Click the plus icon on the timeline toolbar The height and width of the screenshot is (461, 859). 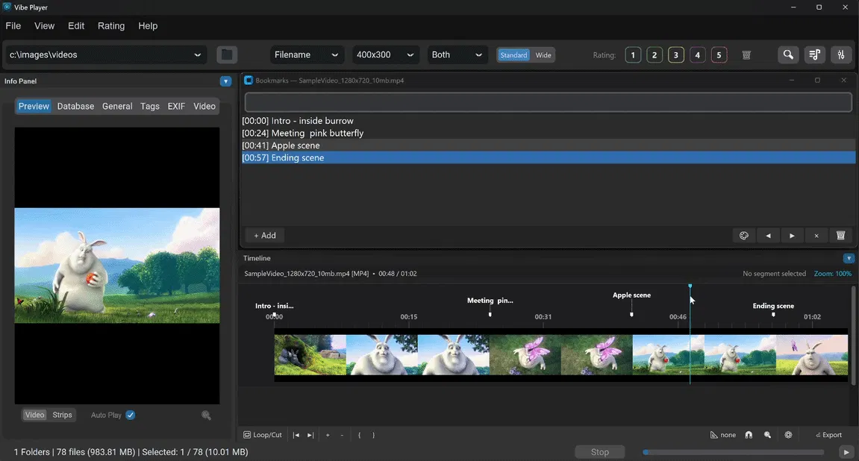coord(328,435)
